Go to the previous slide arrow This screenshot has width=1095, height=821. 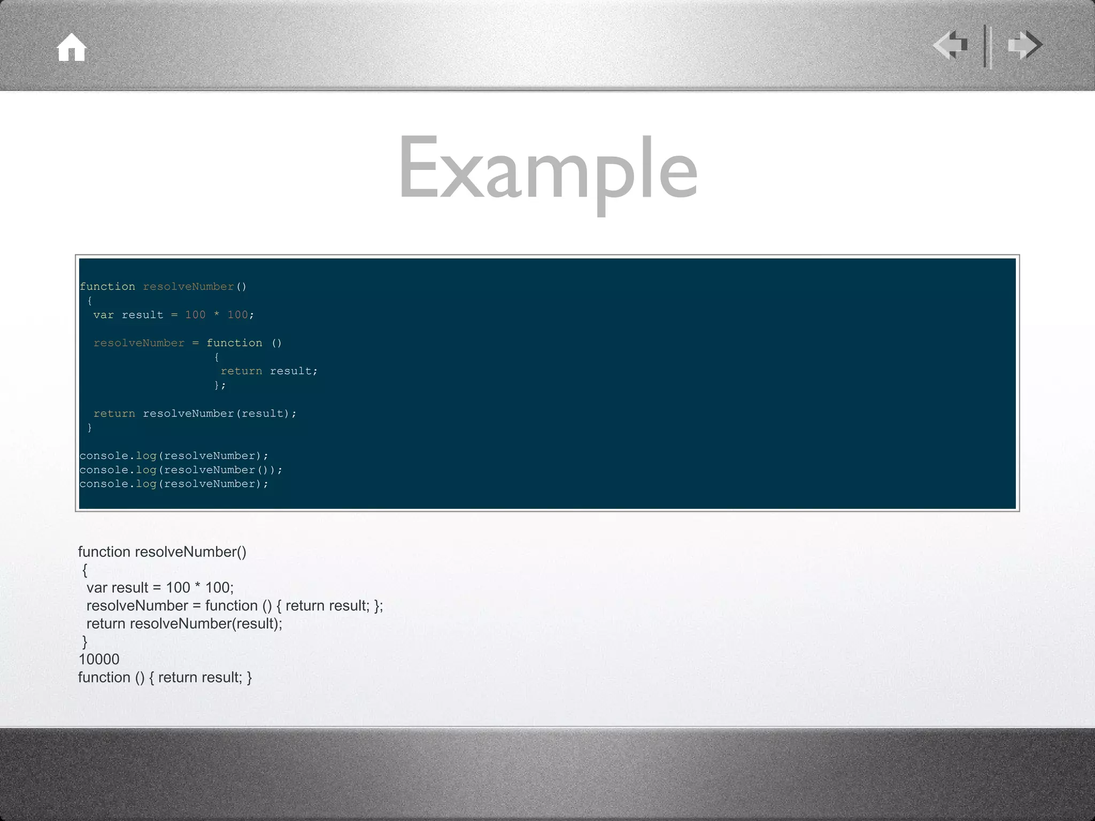(x=951, y=45)
